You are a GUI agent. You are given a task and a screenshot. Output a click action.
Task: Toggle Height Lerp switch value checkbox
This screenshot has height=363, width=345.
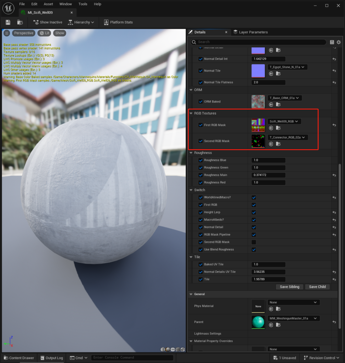254,212
